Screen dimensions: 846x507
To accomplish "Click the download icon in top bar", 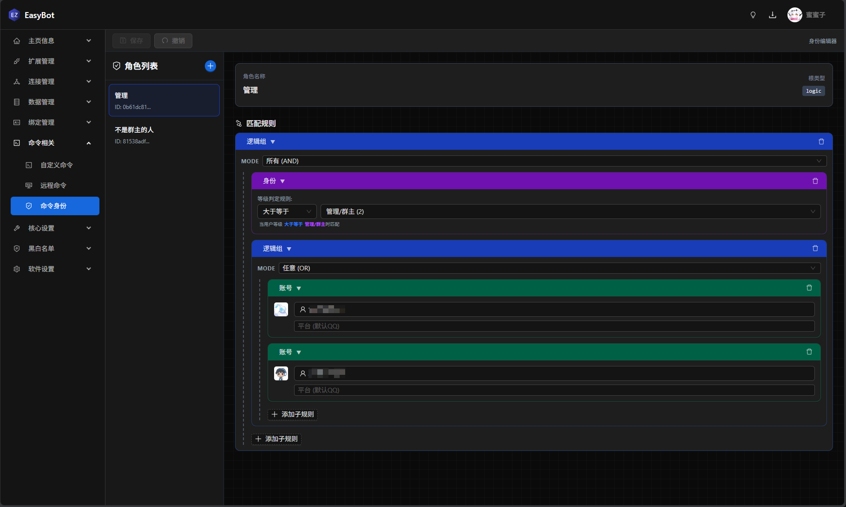I will 772,15.
